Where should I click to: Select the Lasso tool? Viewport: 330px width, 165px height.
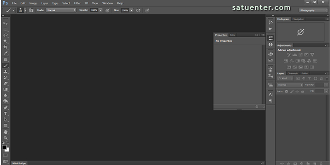(6, 35)
